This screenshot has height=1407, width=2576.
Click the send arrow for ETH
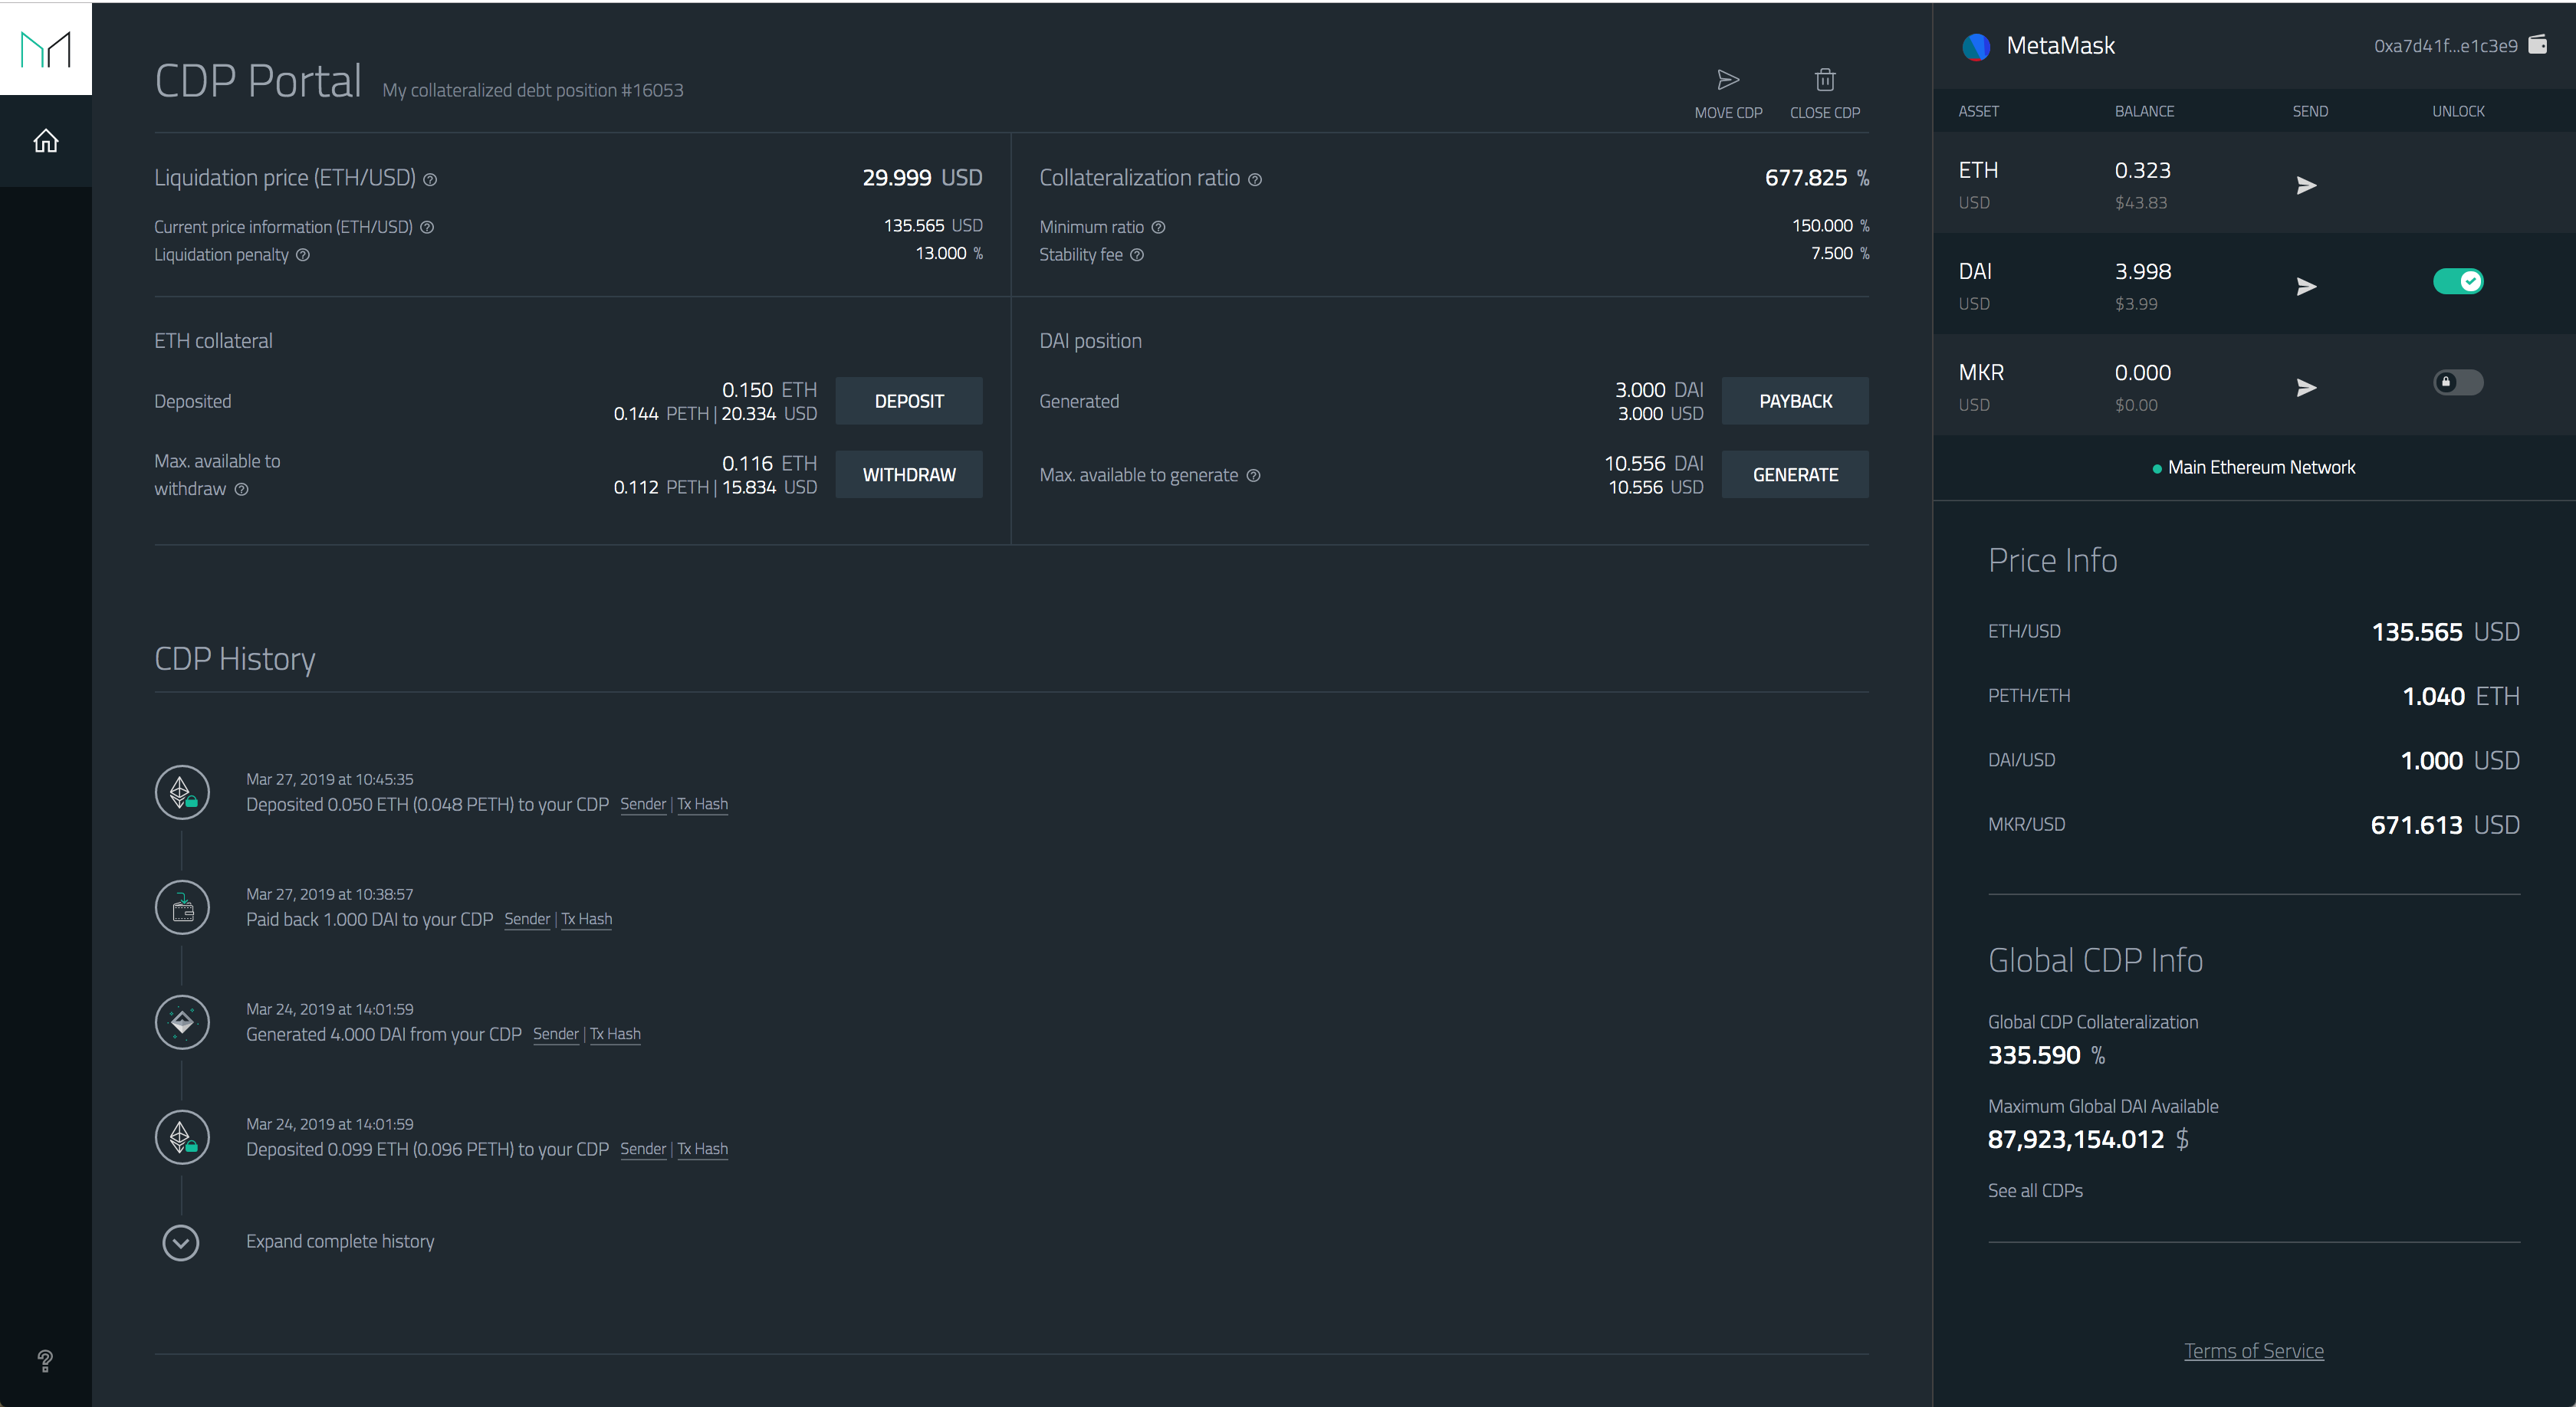2306,185
